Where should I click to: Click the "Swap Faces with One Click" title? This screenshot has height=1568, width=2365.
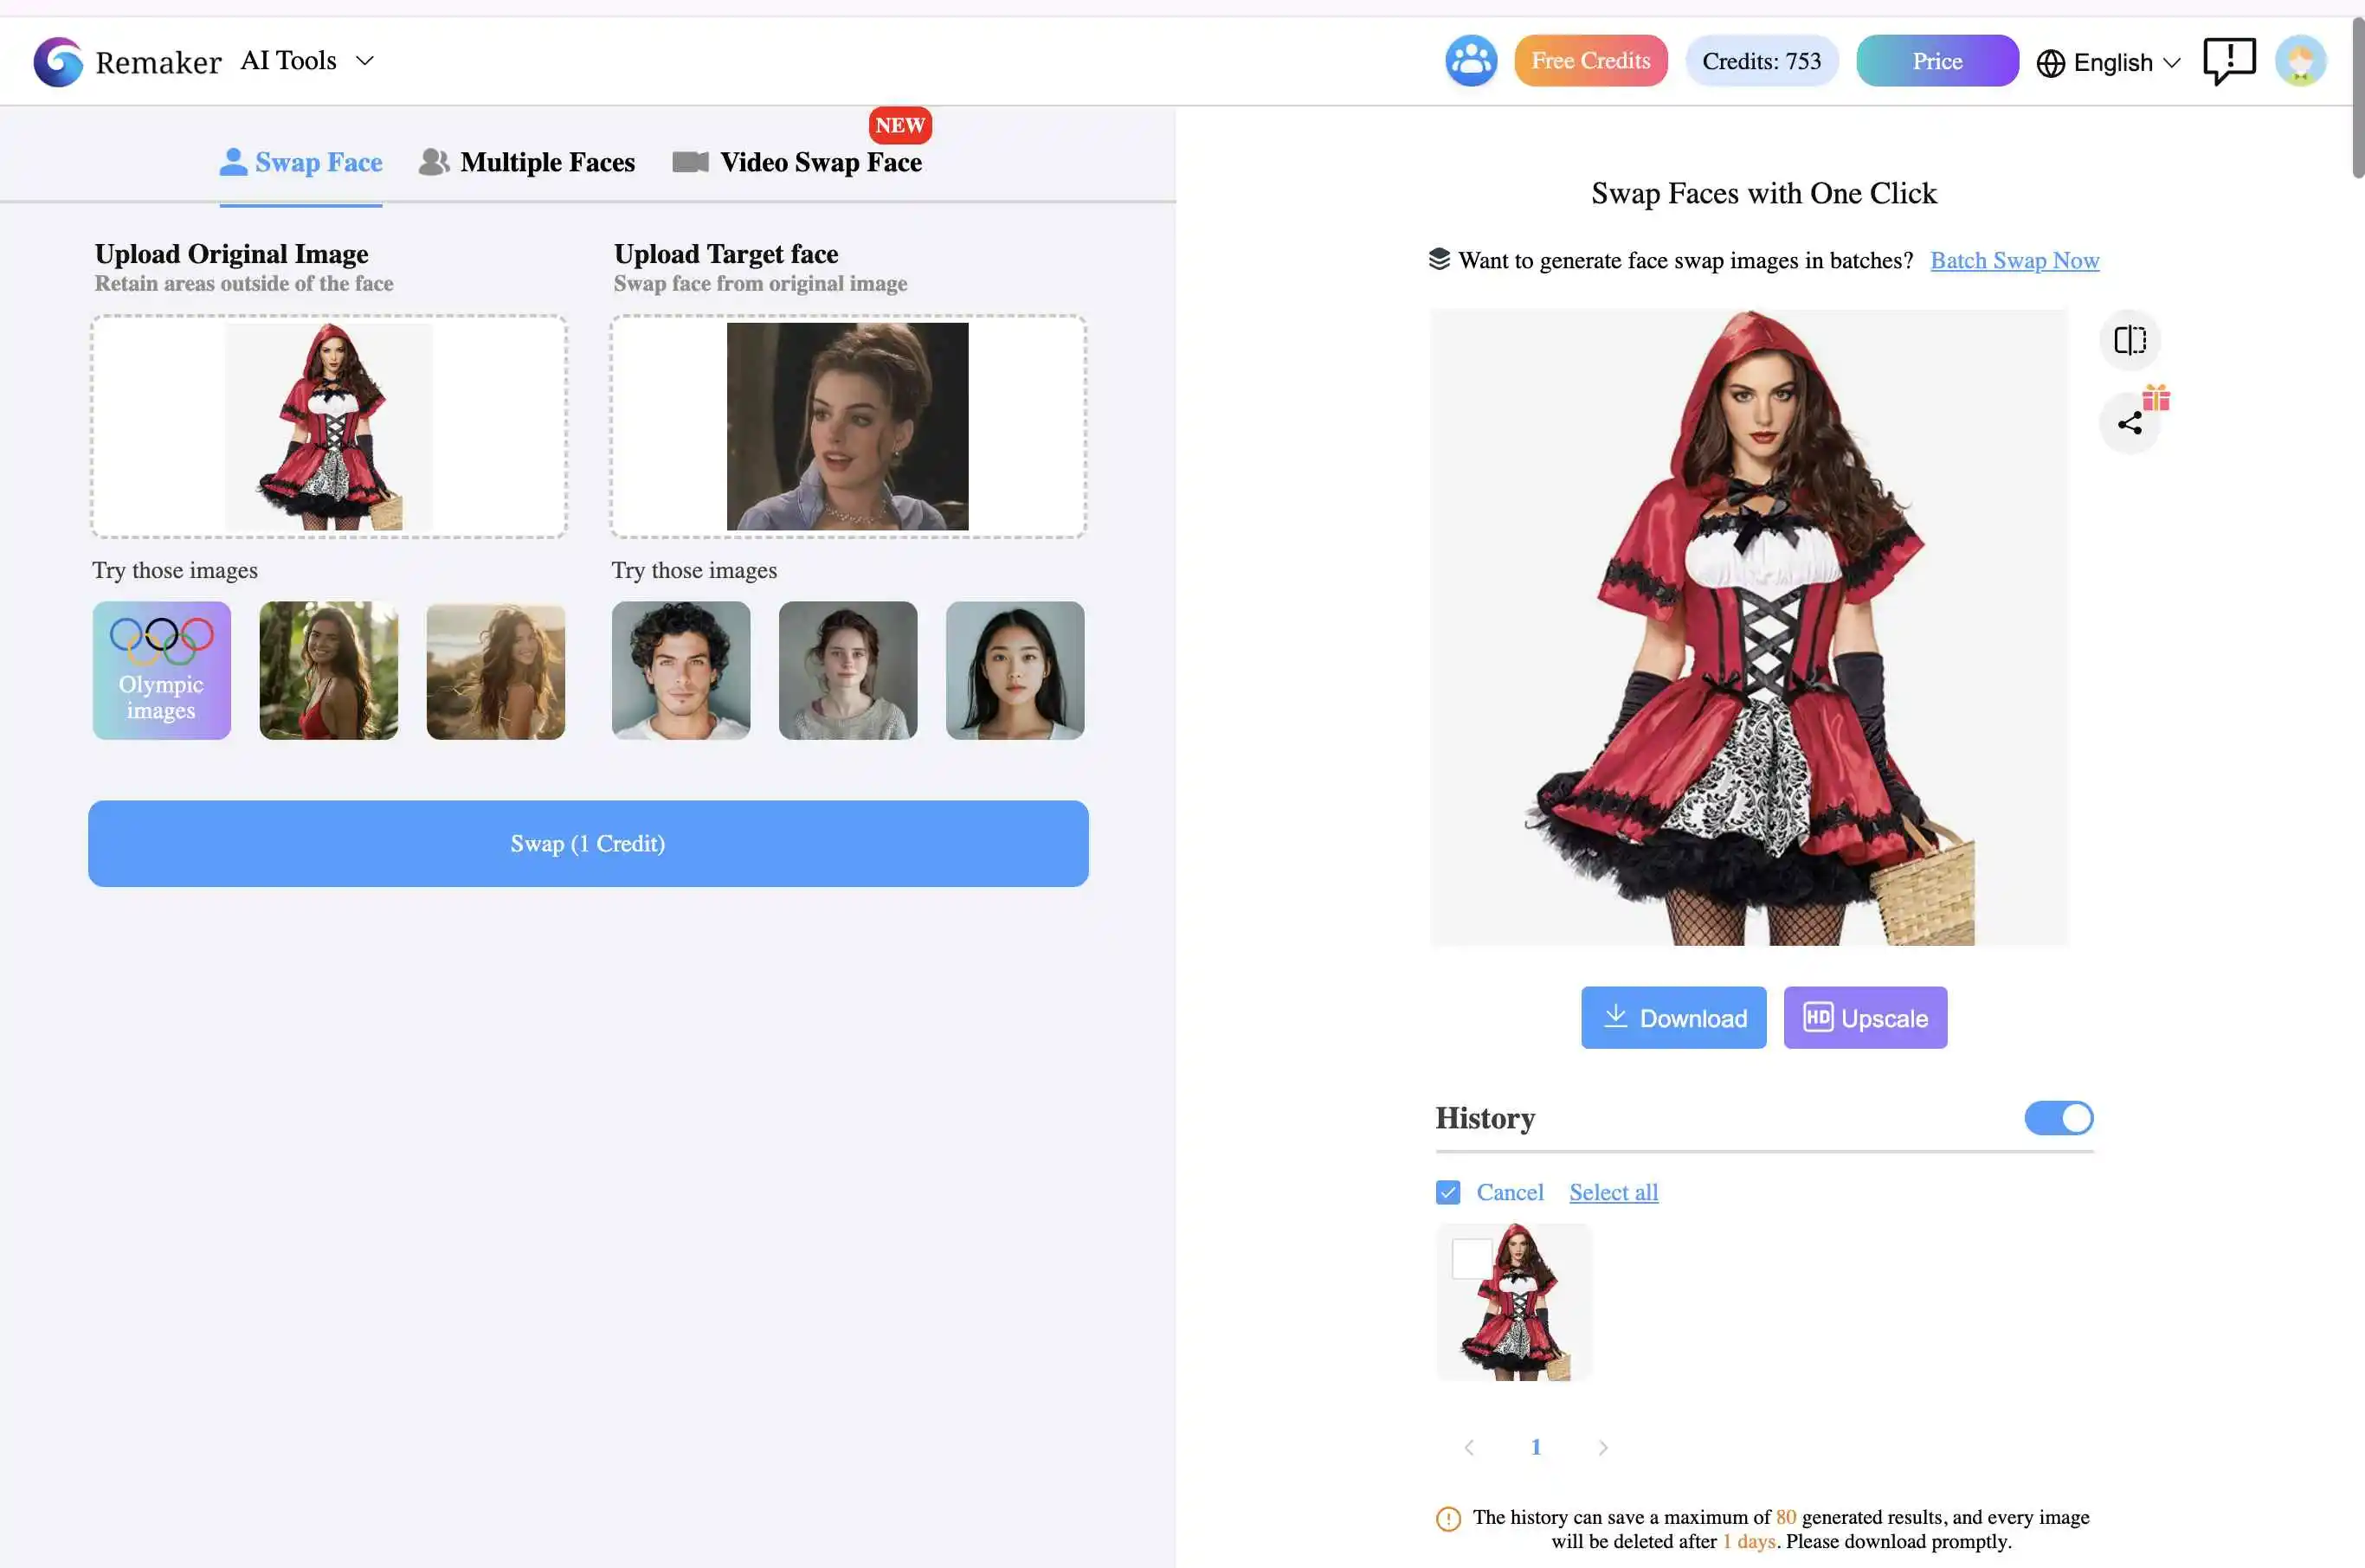click(1763, 193)
